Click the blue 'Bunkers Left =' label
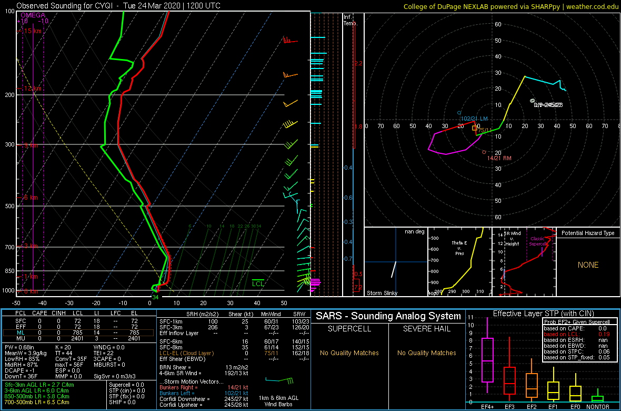621x411 pixels. tap(177, 393)
